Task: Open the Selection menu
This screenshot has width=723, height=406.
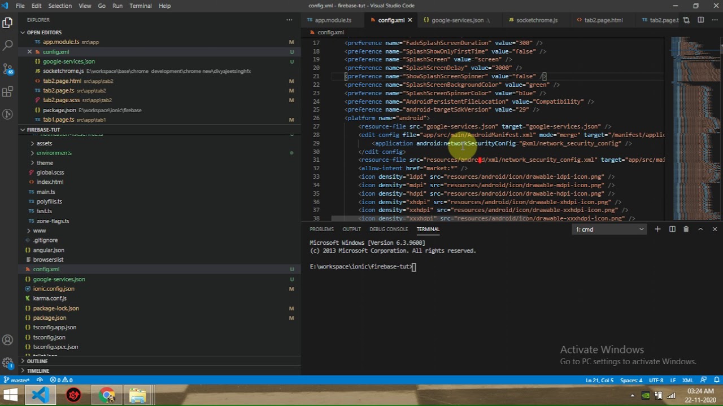Action: [60, 6]
